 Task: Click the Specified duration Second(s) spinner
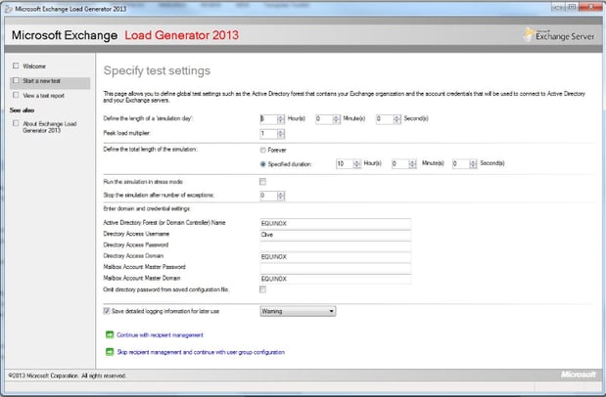(473, 163)
